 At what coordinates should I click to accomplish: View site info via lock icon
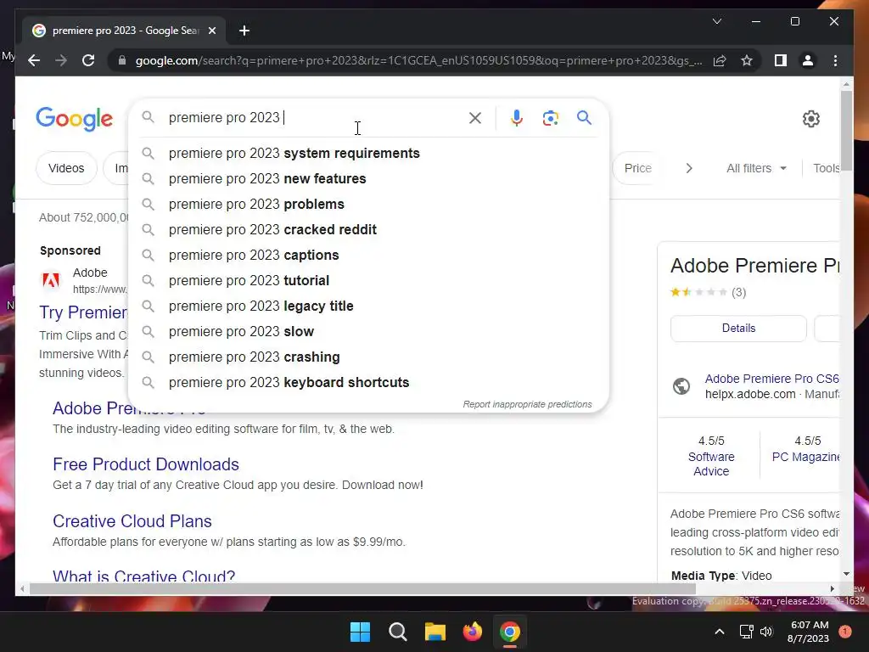pyautogui.click(x=122, y=60)
